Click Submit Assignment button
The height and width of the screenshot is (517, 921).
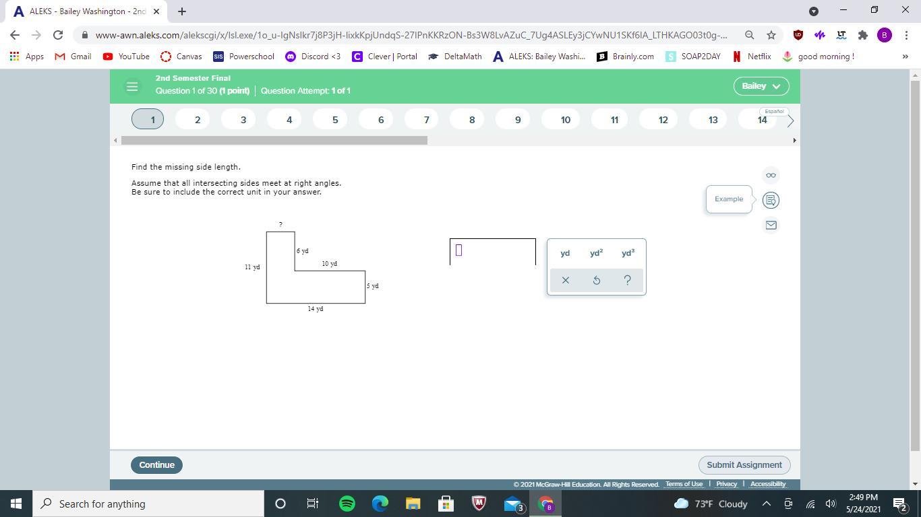[x=744, y=465]
